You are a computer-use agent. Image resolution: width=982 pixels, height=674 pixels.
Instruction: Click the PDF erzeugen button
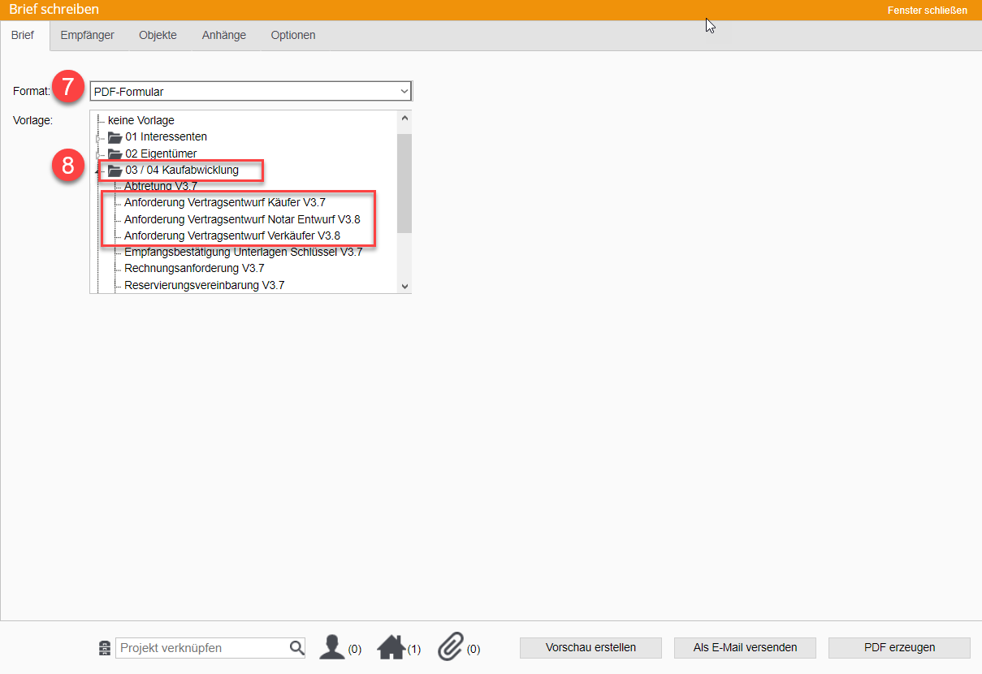[x=899, y=648]
